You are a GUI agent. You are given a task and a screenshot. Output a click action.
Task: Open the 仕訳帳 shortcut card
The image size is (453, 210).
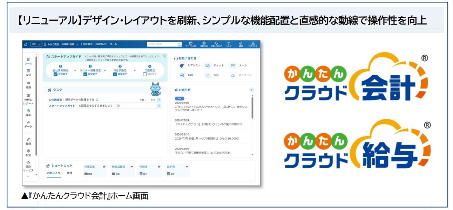(x=150, y=170)
